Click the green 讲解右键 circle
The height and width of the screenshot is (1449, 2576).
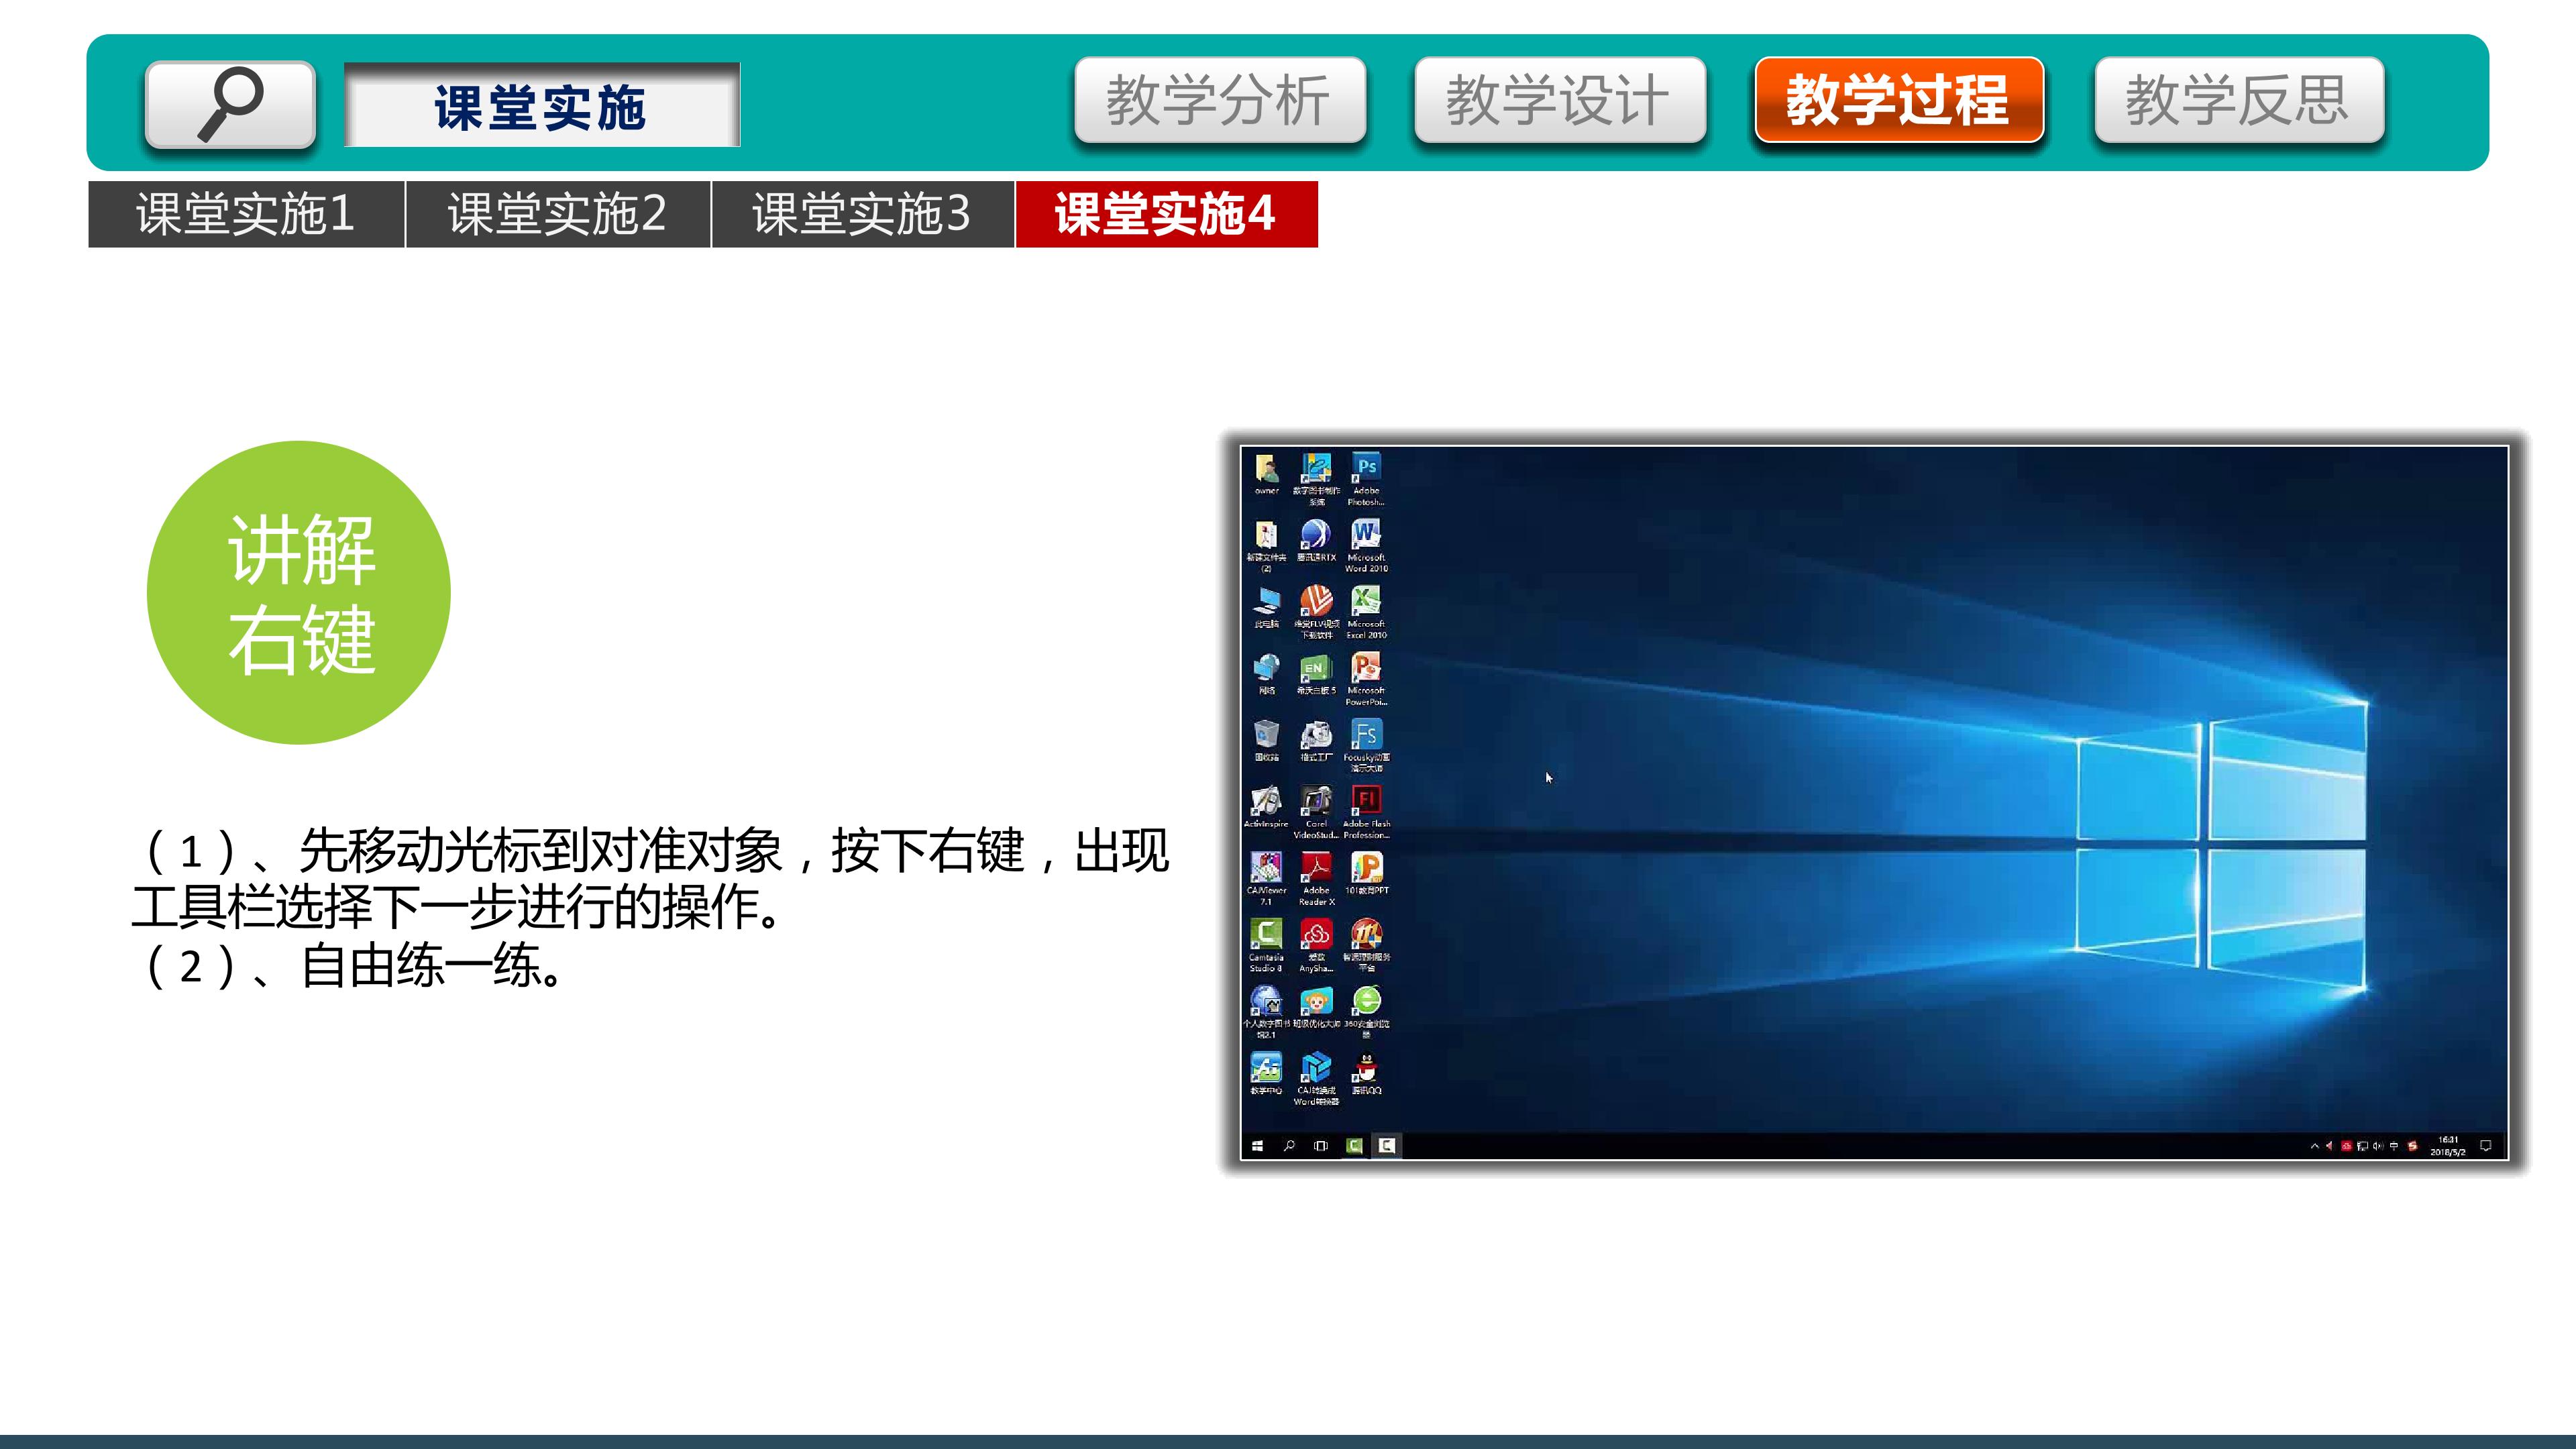pos(299,592)
